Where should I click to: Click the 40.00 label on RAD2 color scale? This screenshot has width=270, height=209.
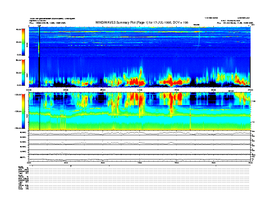click(18, 29)
